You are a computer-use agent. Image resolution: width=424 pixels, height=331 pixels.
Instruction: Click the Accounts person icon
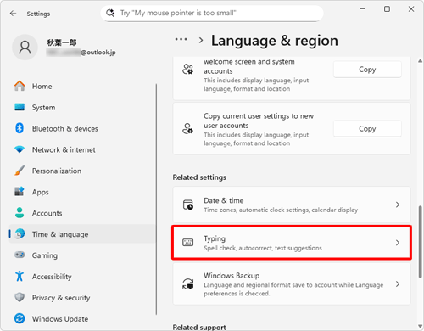click(x=20, y=213)
